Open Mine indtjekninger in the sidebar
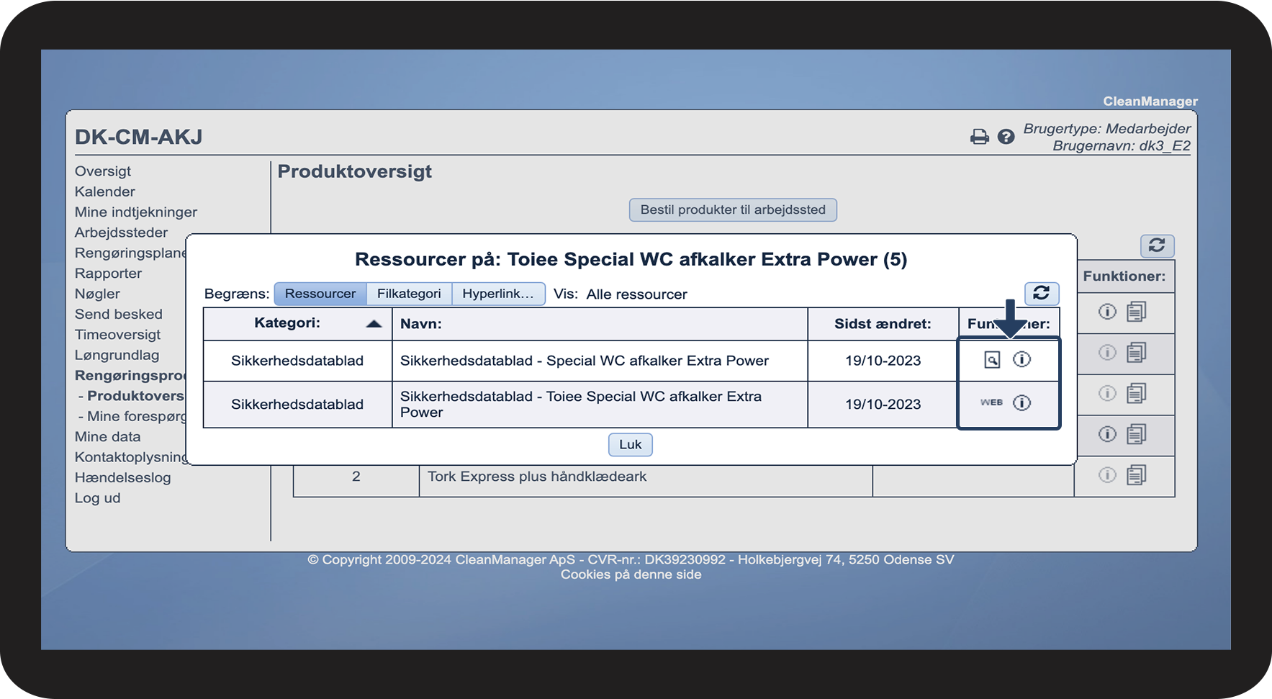Screen dimensions: 1272x699 pyautogui.click(x=136, y=212)
